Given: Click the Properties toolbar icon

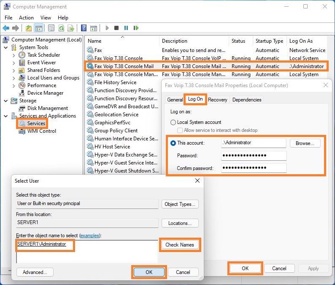Looking at the screenshot, I should coord(51,28).
